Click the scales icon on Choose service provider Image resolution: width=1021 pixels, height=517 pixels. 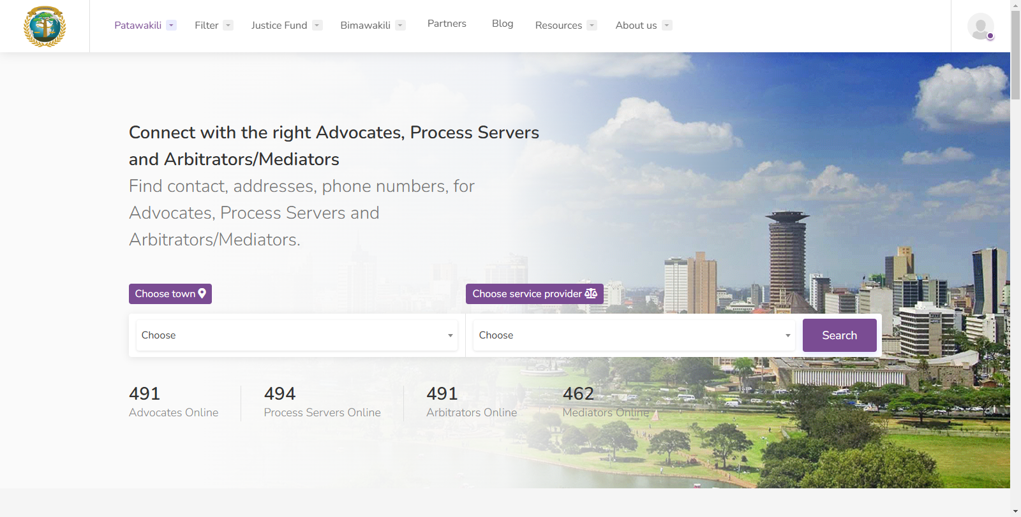(591, 293)
